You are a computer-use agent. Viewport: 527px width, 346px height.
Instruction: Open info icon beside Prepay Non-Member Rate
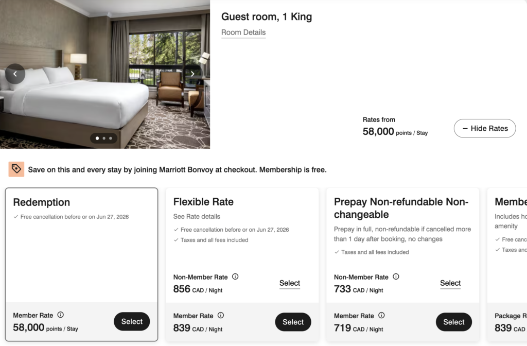396,276
